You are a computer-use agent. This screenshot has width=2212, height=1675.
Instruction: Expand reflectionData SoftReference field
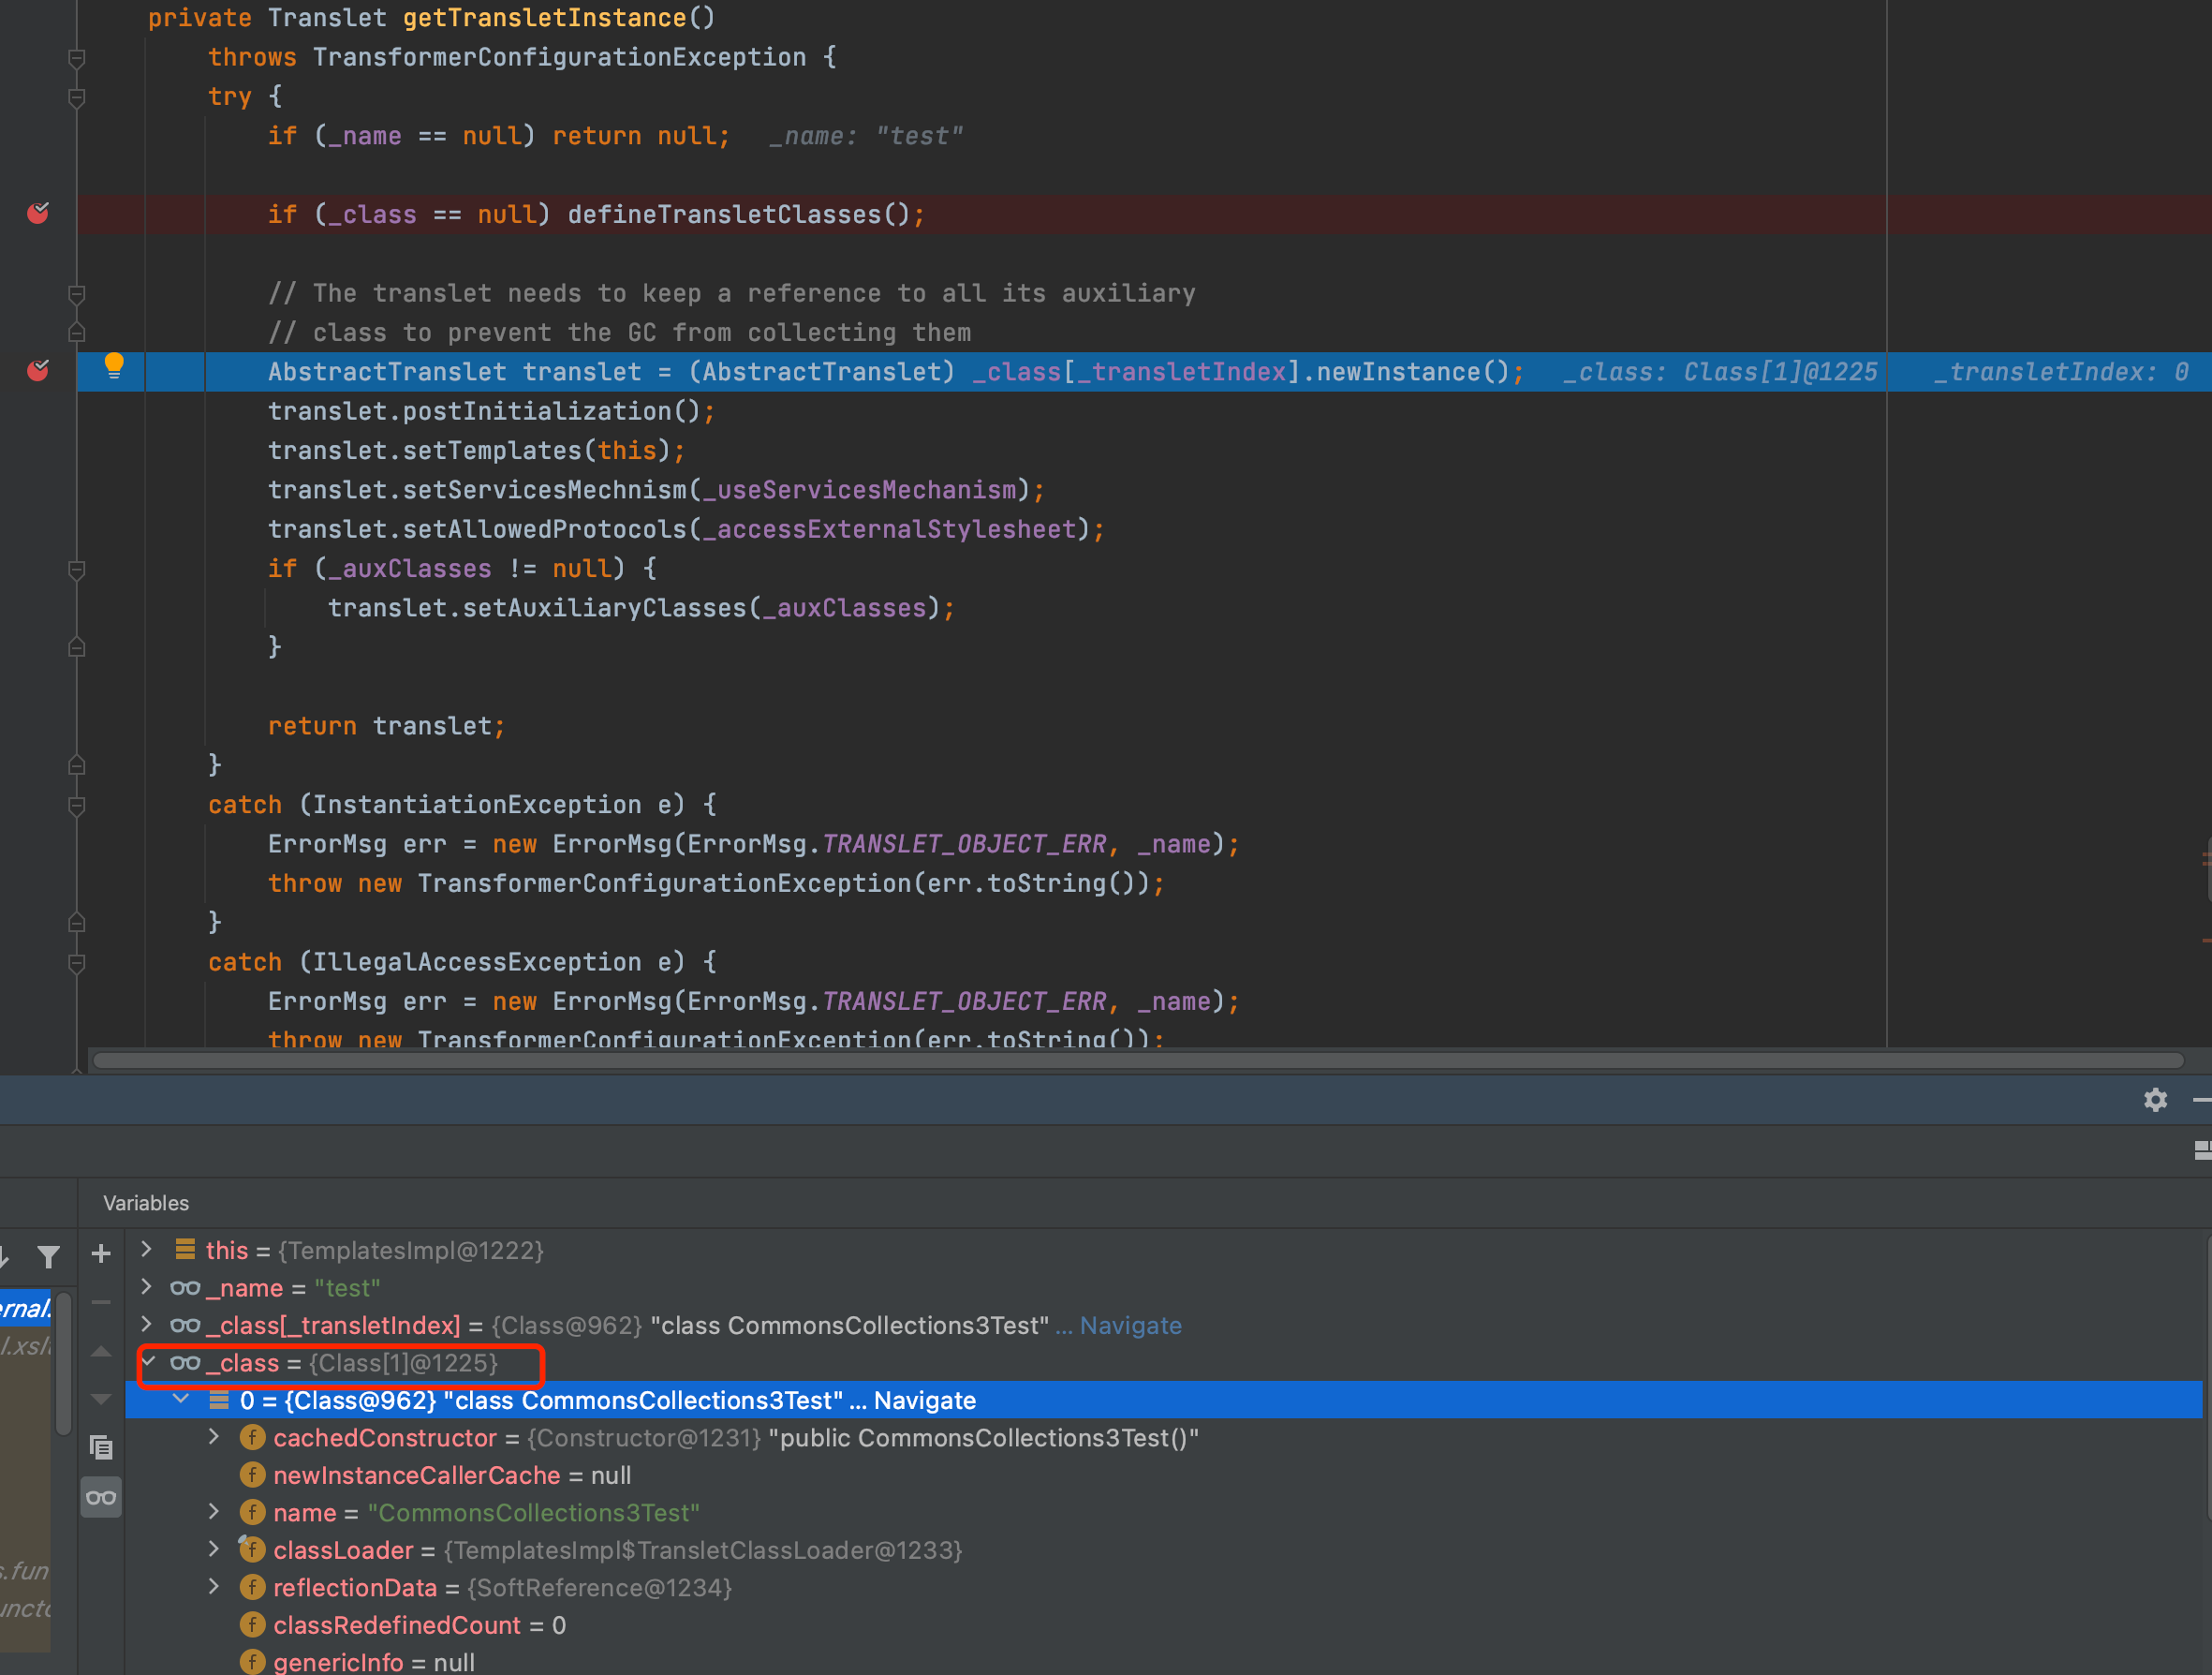[214, 1587]
